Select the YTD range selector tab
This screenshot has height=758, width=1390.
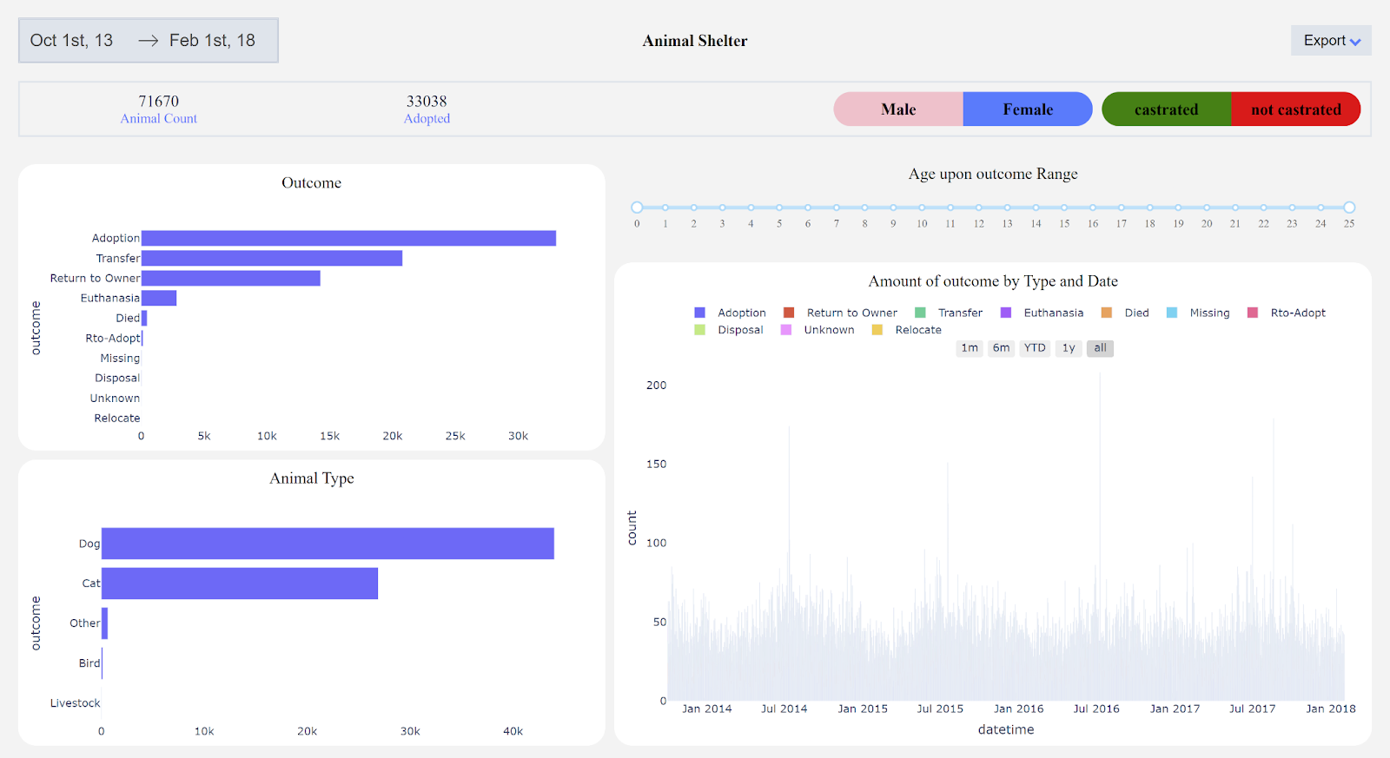(1035, 348)
